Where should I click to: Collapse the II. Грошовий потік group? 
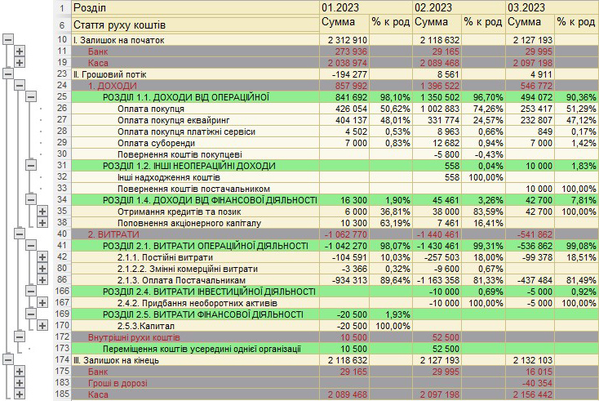click(x=8, y=74)
